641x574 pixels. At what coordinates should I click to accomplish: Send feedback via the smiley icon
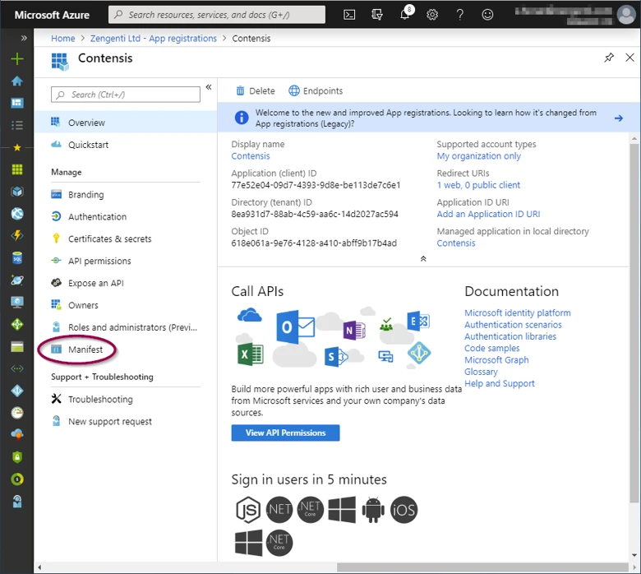(487, 15)
